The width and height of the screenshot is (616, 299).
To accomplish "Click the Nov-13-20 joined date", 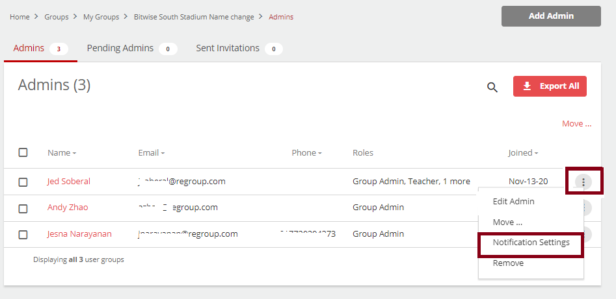I will pyautogui.click(x=528, y=182).
